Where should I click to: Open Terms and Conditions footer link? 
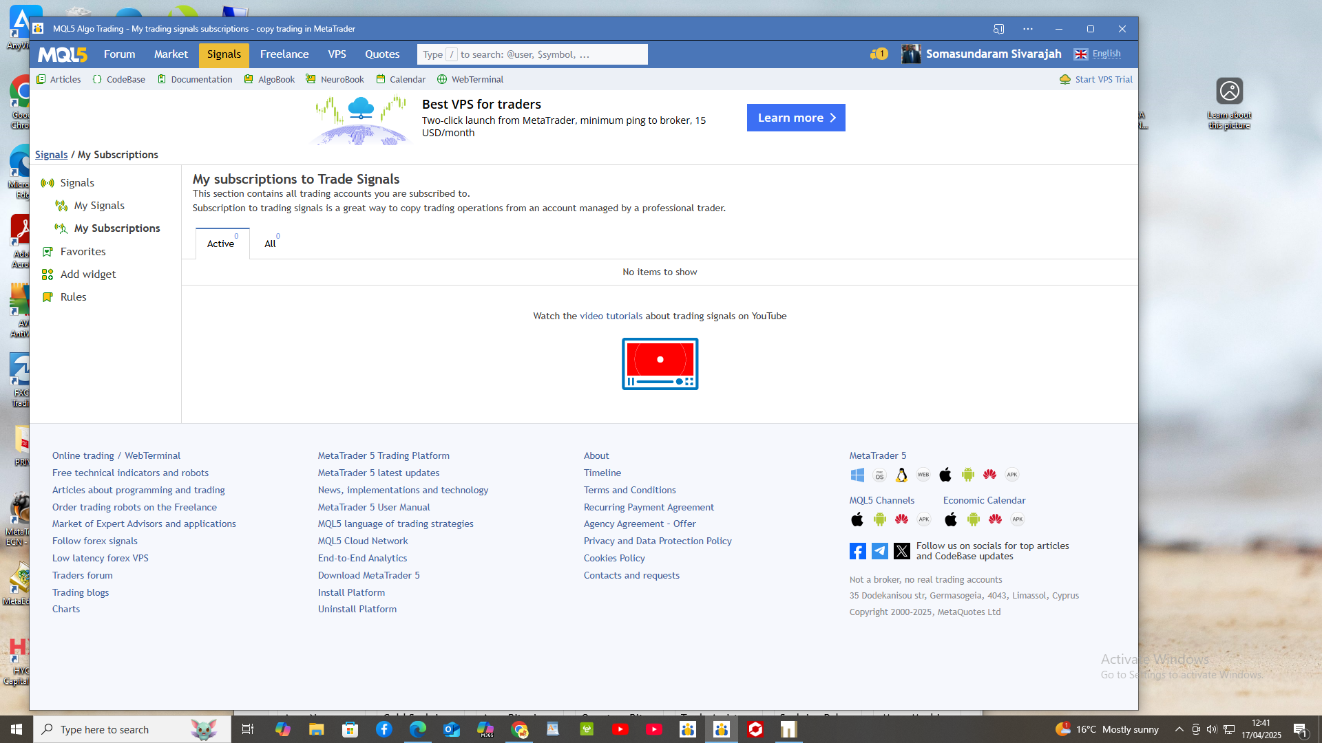[629, 491]
